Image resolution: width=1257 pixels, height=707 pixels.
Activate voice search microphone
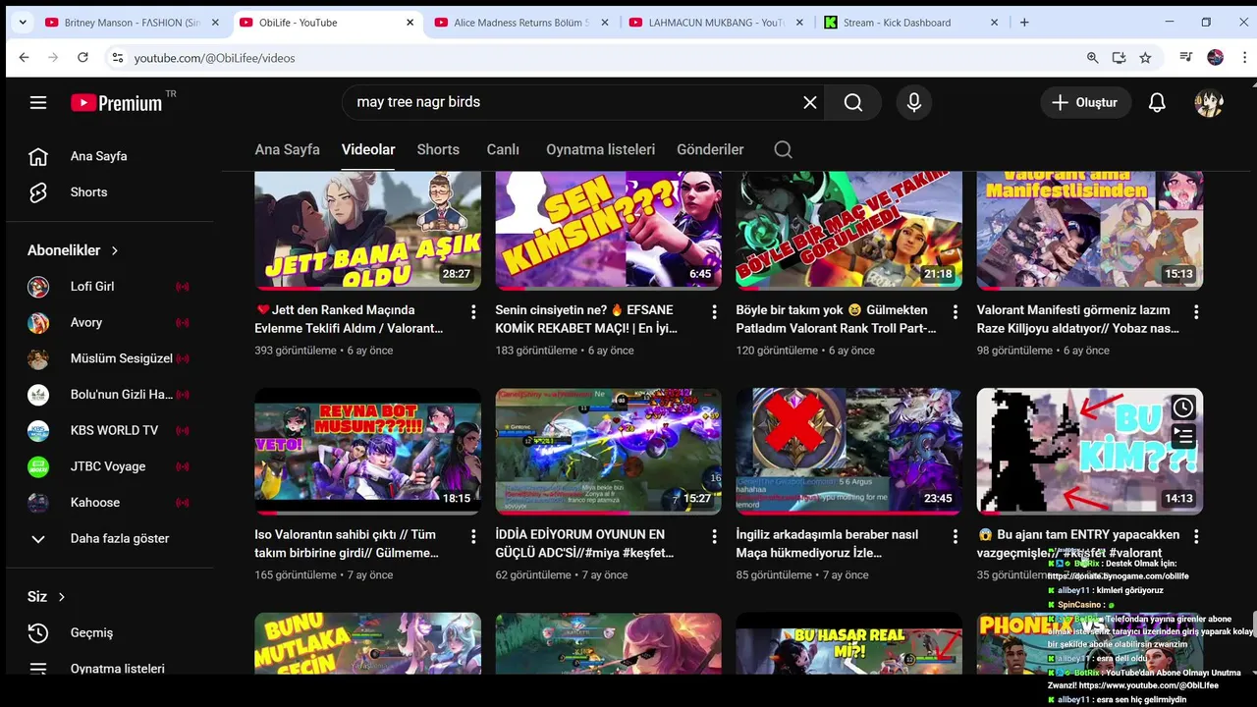click(x=914, y=102)
